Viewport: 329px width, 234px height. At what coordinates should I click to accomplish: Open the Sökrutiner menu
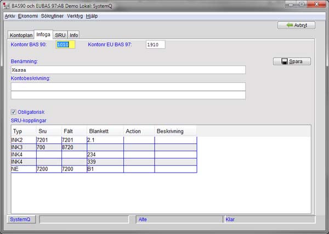(52, 16)
